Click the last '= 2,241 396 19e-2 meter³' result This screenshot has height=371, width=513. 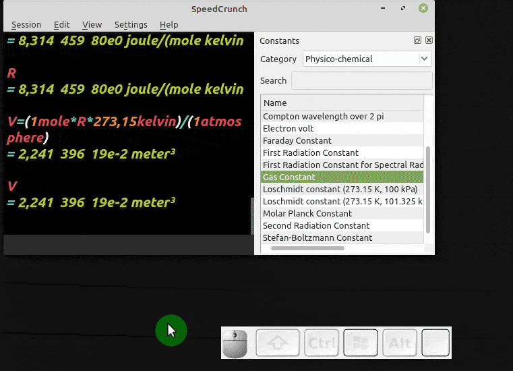pos(91,202)
